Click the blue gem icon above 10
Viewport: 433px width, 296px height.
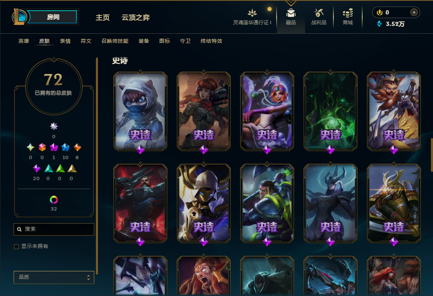coord(65,147)
